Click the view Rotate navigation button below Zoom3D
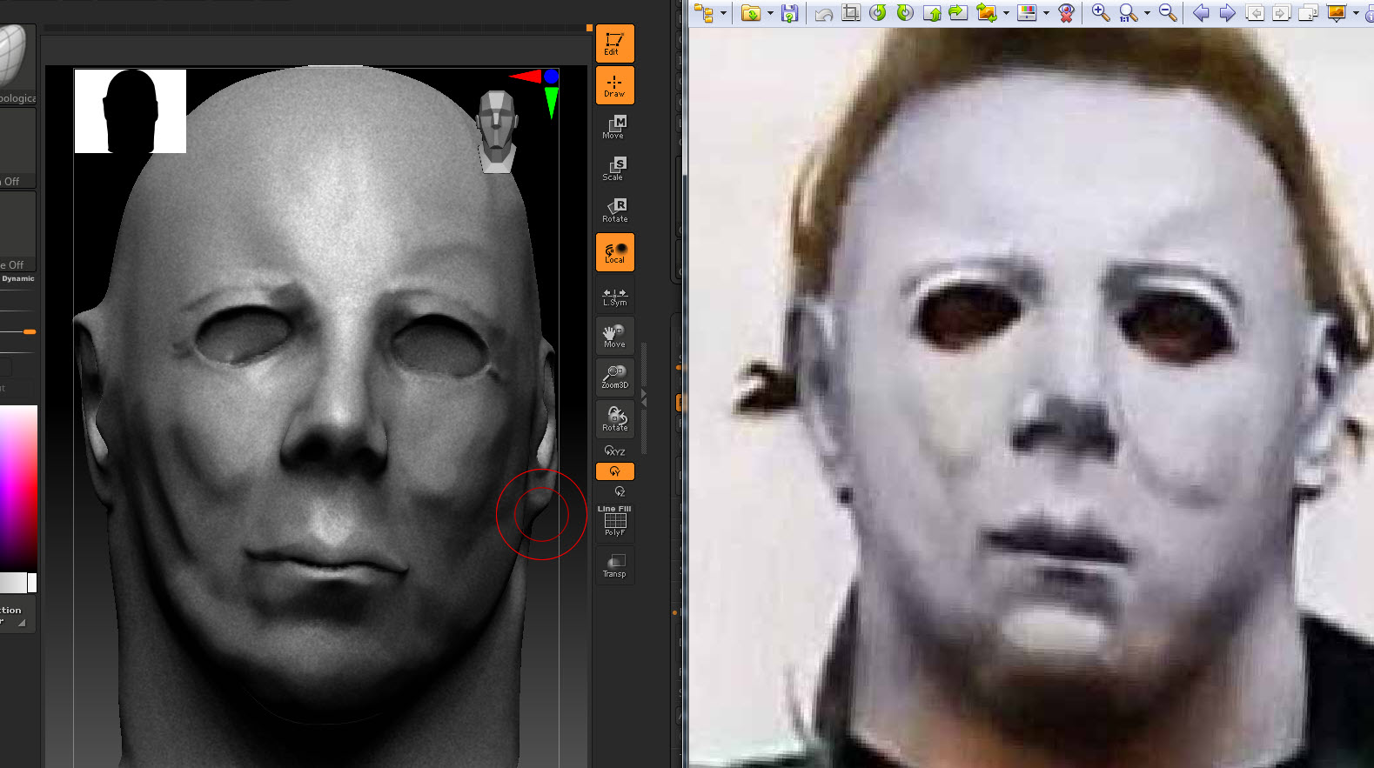1374x768 pixels. (614, 418)
